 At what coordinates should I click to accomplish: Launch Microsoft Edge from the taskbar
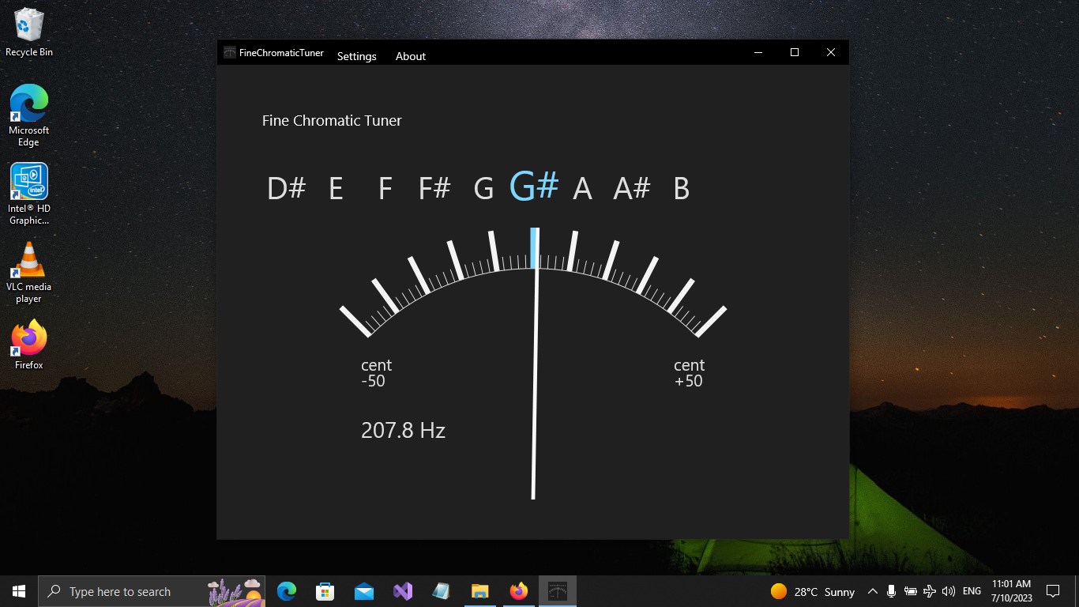click(x=286, y=590)
